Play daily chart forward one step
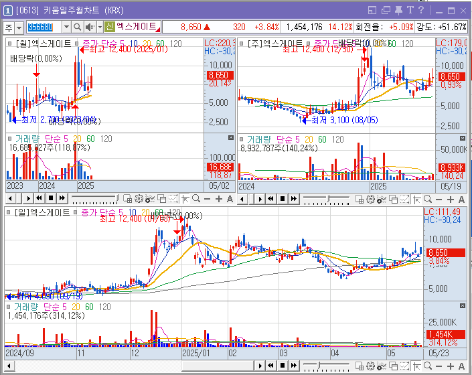This screenshot has height=375, width=472. [260, 366]
